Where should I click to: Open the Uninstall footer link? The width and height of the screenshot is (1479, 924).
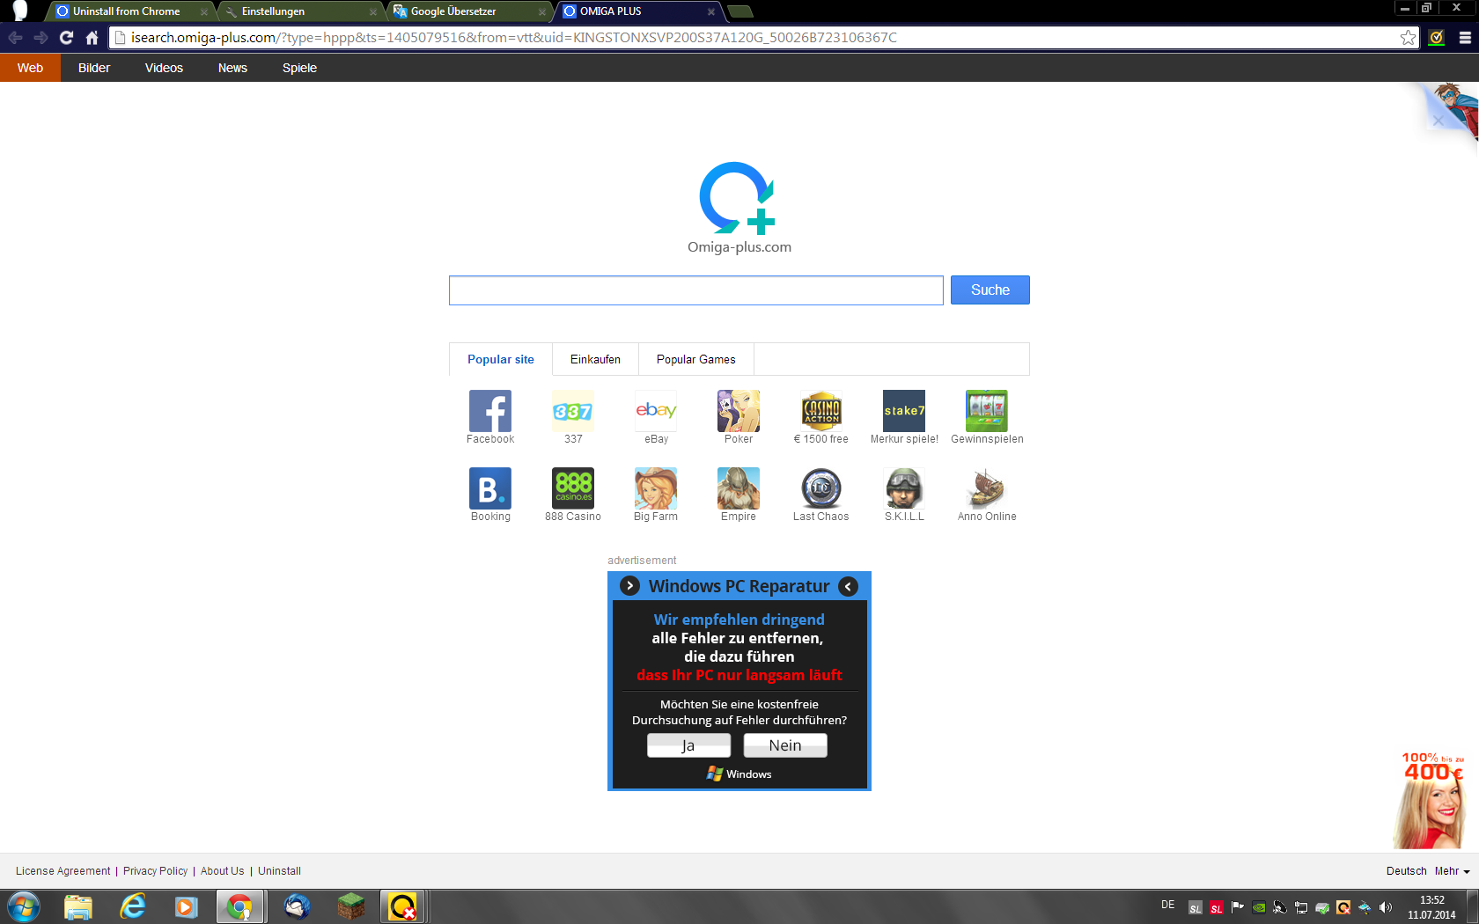click(279, 871)
